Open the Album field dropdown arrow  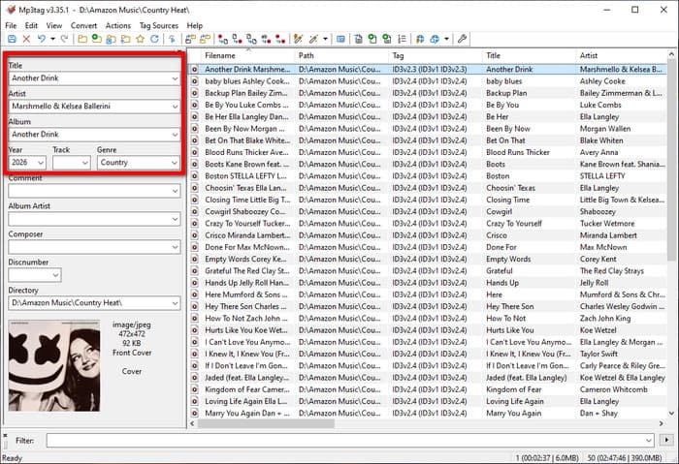(175, 135)
